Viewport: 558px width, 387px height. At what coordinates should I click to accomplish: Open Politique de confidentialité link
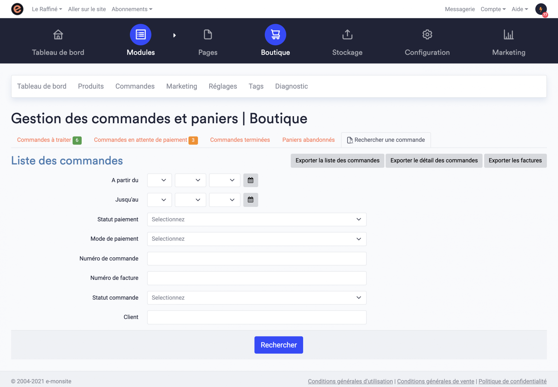[513, 381]
